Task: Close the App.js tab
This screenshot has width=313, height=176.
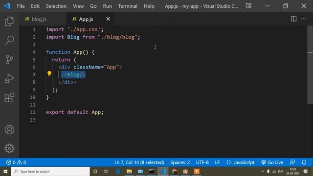Action: tap(108, 19)
